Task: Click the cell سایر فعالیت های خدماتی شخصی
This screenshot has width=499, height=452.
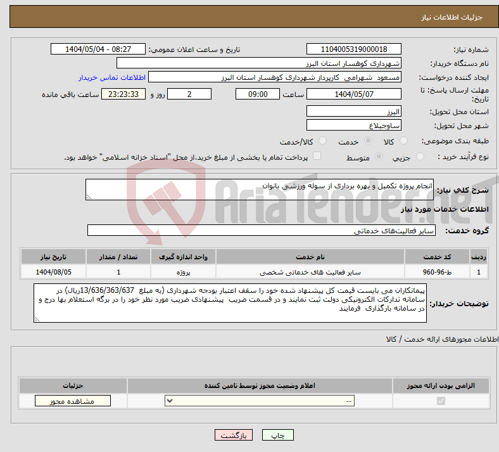Action: 310,272
